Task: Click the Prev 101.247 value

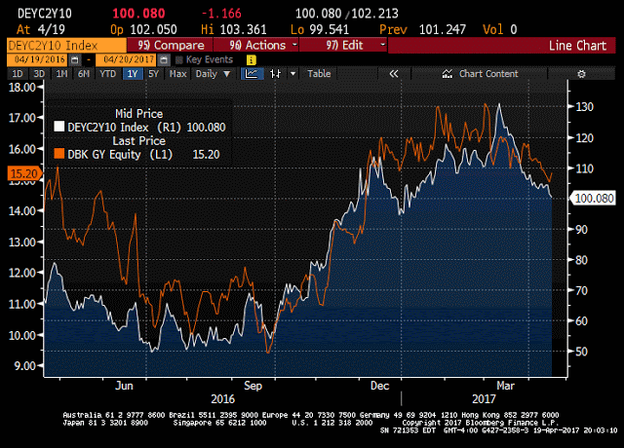Action: pos(422,29)
